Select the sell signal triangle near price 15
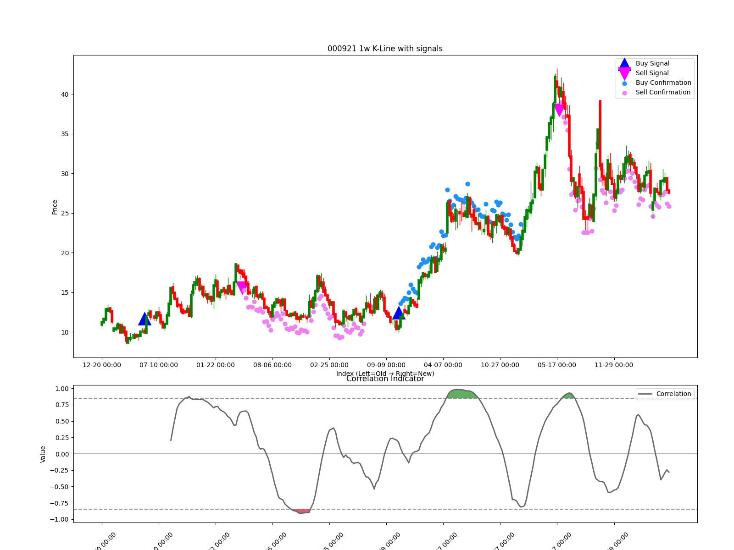Screen dimensions: 734x550 242,287
